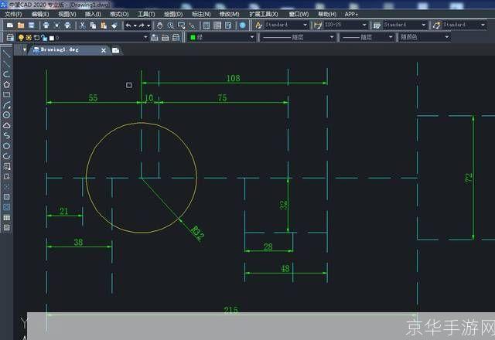Image resolution: width=495 pixels, height=340 pixels.
Task: Select the Line tool in the Draw toolbar
Action: [7, 53]
